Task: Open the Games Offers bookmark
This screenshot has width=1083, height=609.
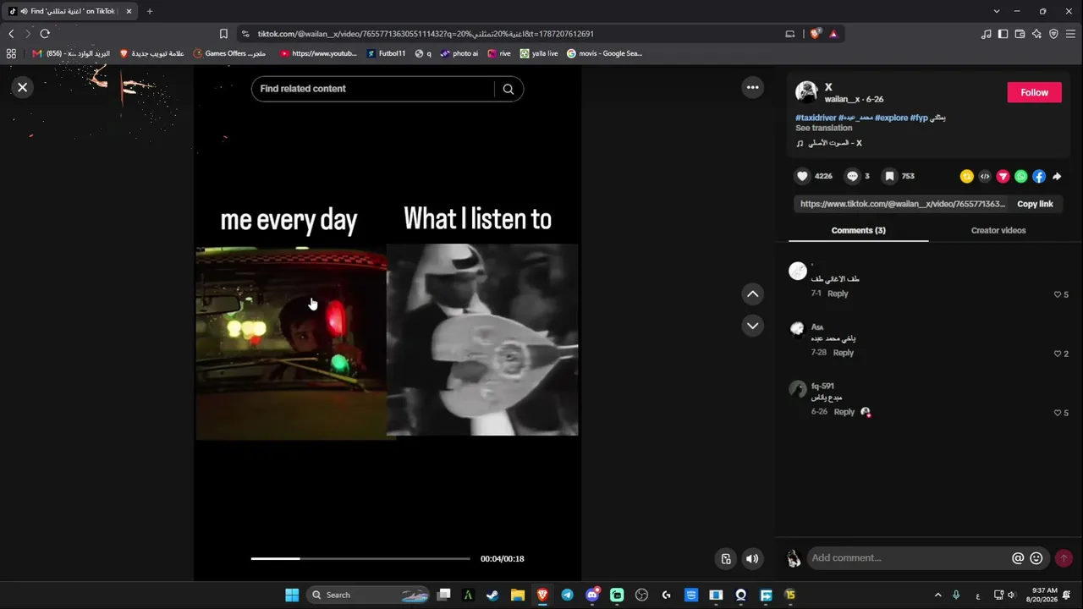Action: click(x=229, y=53)
